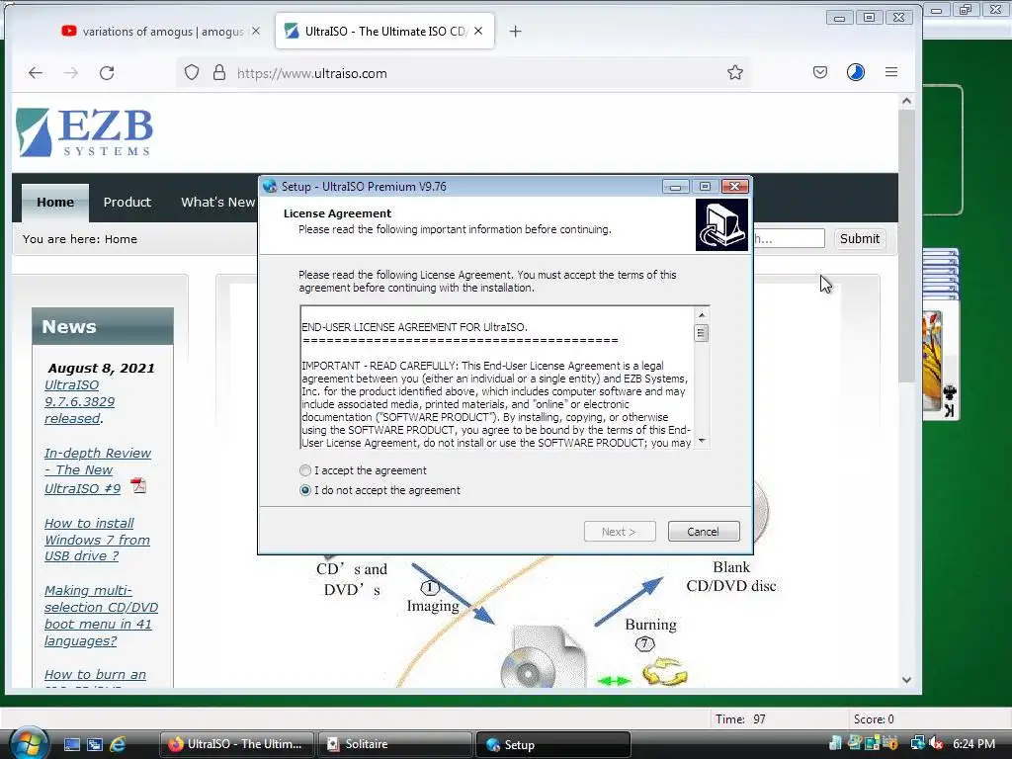The image size is (1012, 759).
Task: Bookmark this page with the star
Action: coord(735,72)
